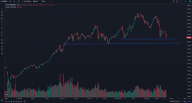Click the share chart icon
This screenshot has height=103, width=192.
pos(185,1)
